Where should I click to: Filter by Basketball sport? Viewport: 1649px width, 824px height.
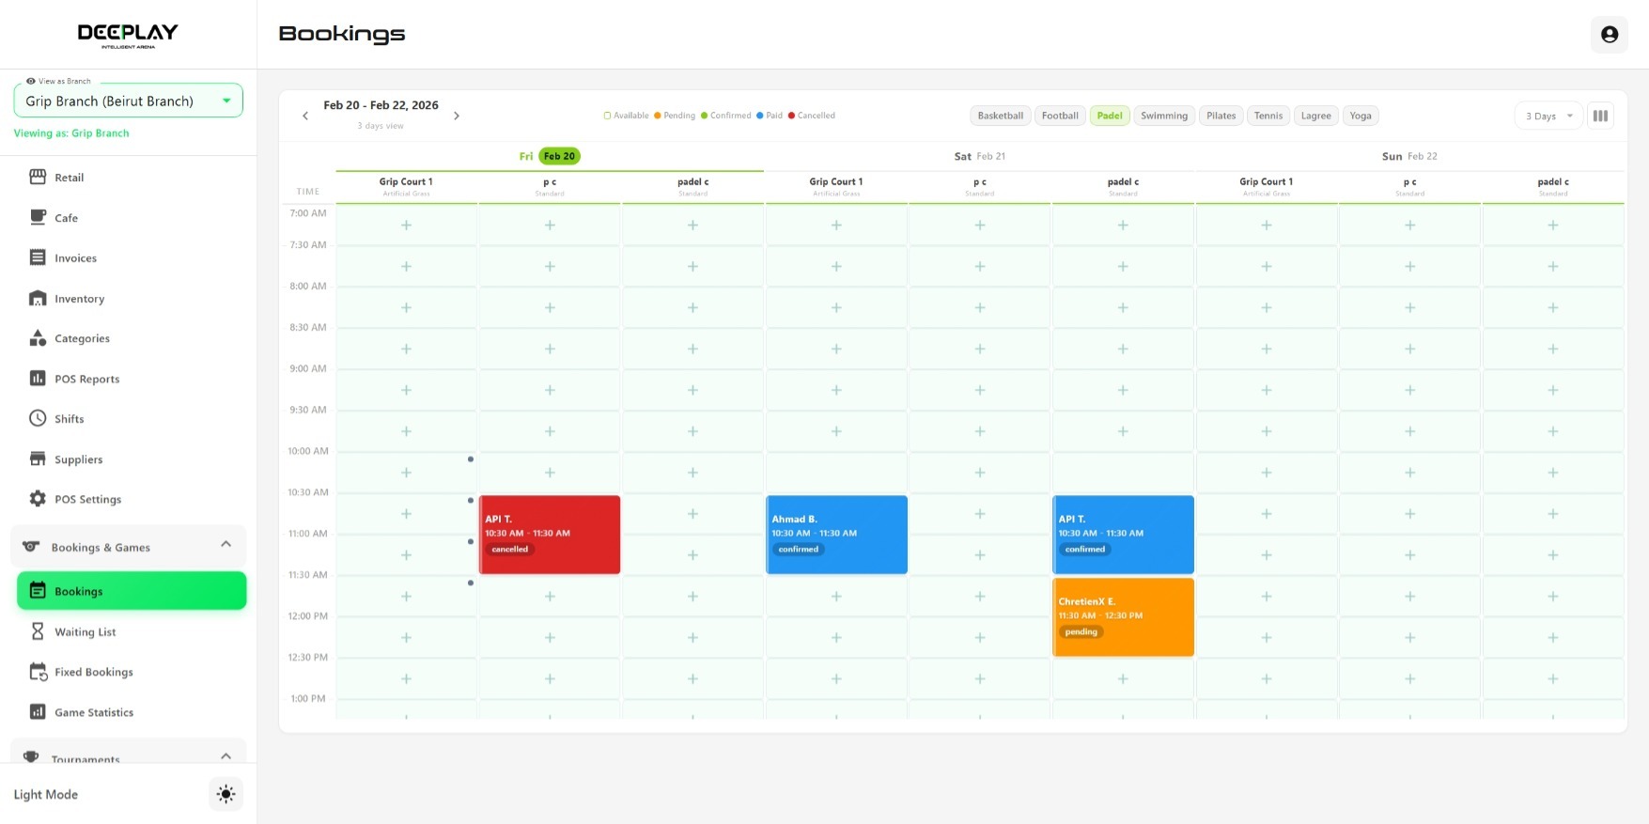(x=1000, y=116)
